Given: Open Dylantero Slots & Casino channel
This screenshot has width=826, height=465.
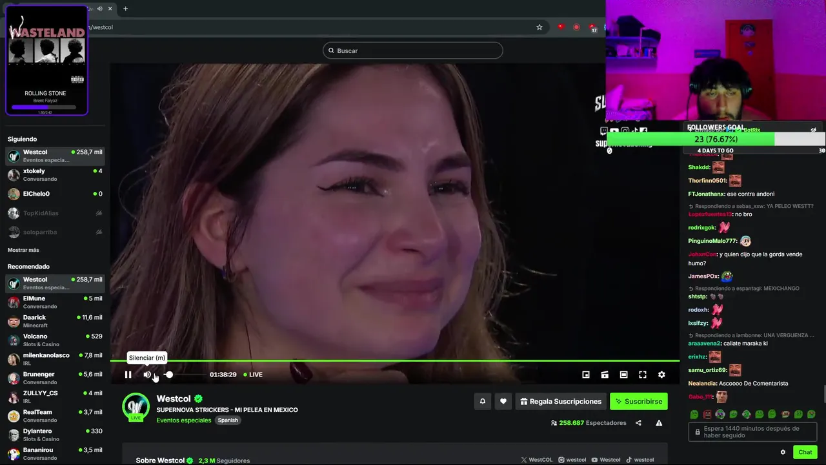Looking at the screenshot, I should click(55, 435).
